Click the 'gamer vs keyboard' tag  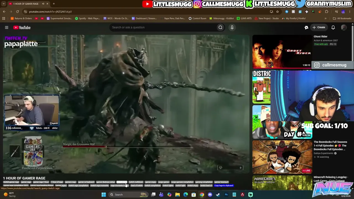point(86,182)
